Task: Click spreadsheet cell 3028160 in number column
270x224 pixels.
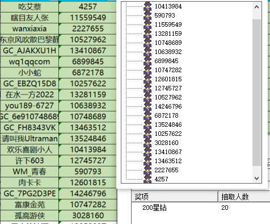Action: click(88, 215)
